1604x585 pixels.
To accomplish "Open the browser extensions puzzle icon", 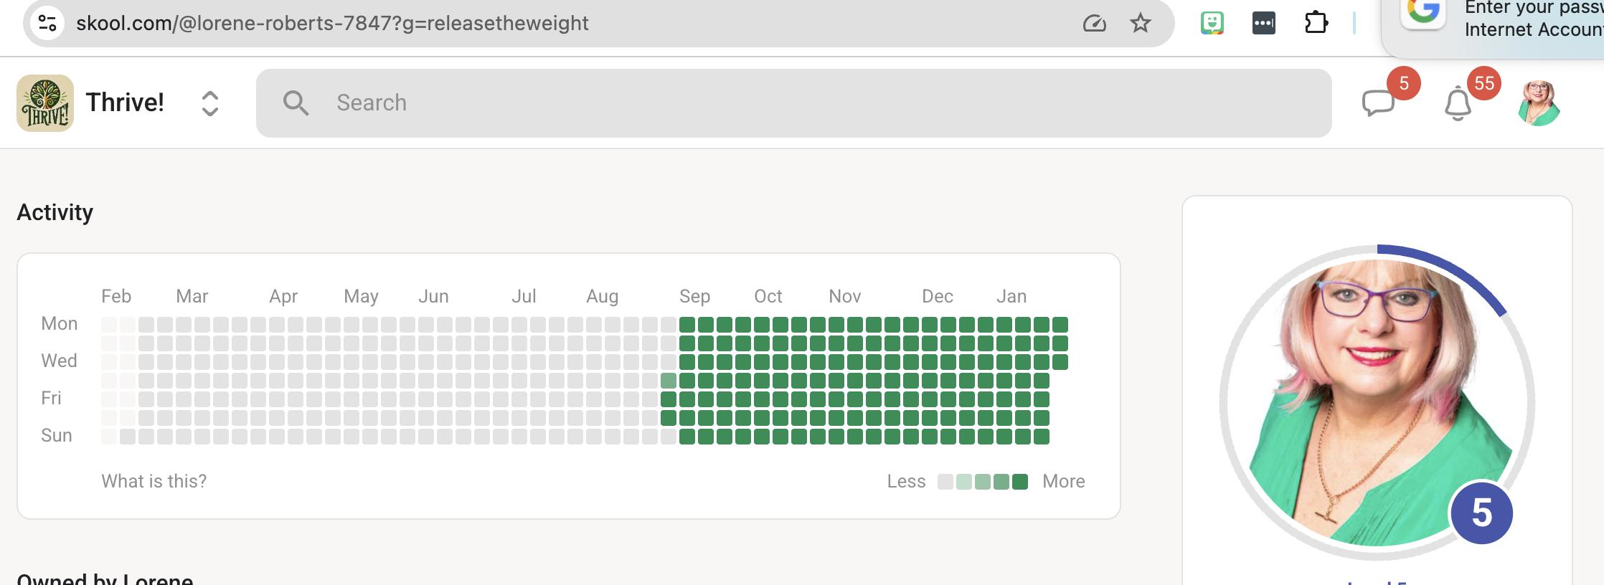I will 1316,23.
